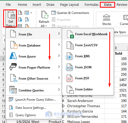Expand the From Azure submenu chevron
The width and height of the screenshot is (128, 123).
(x=59, y=56)
